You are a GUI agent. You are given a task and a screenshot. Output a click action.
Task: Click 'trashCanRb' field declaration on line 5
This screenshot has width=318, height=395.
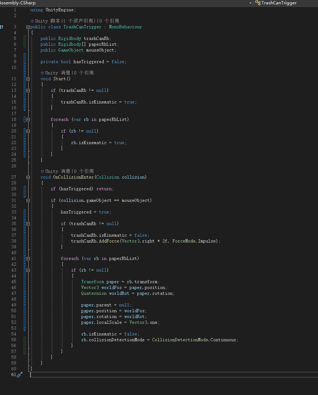(x=96, y=38)
